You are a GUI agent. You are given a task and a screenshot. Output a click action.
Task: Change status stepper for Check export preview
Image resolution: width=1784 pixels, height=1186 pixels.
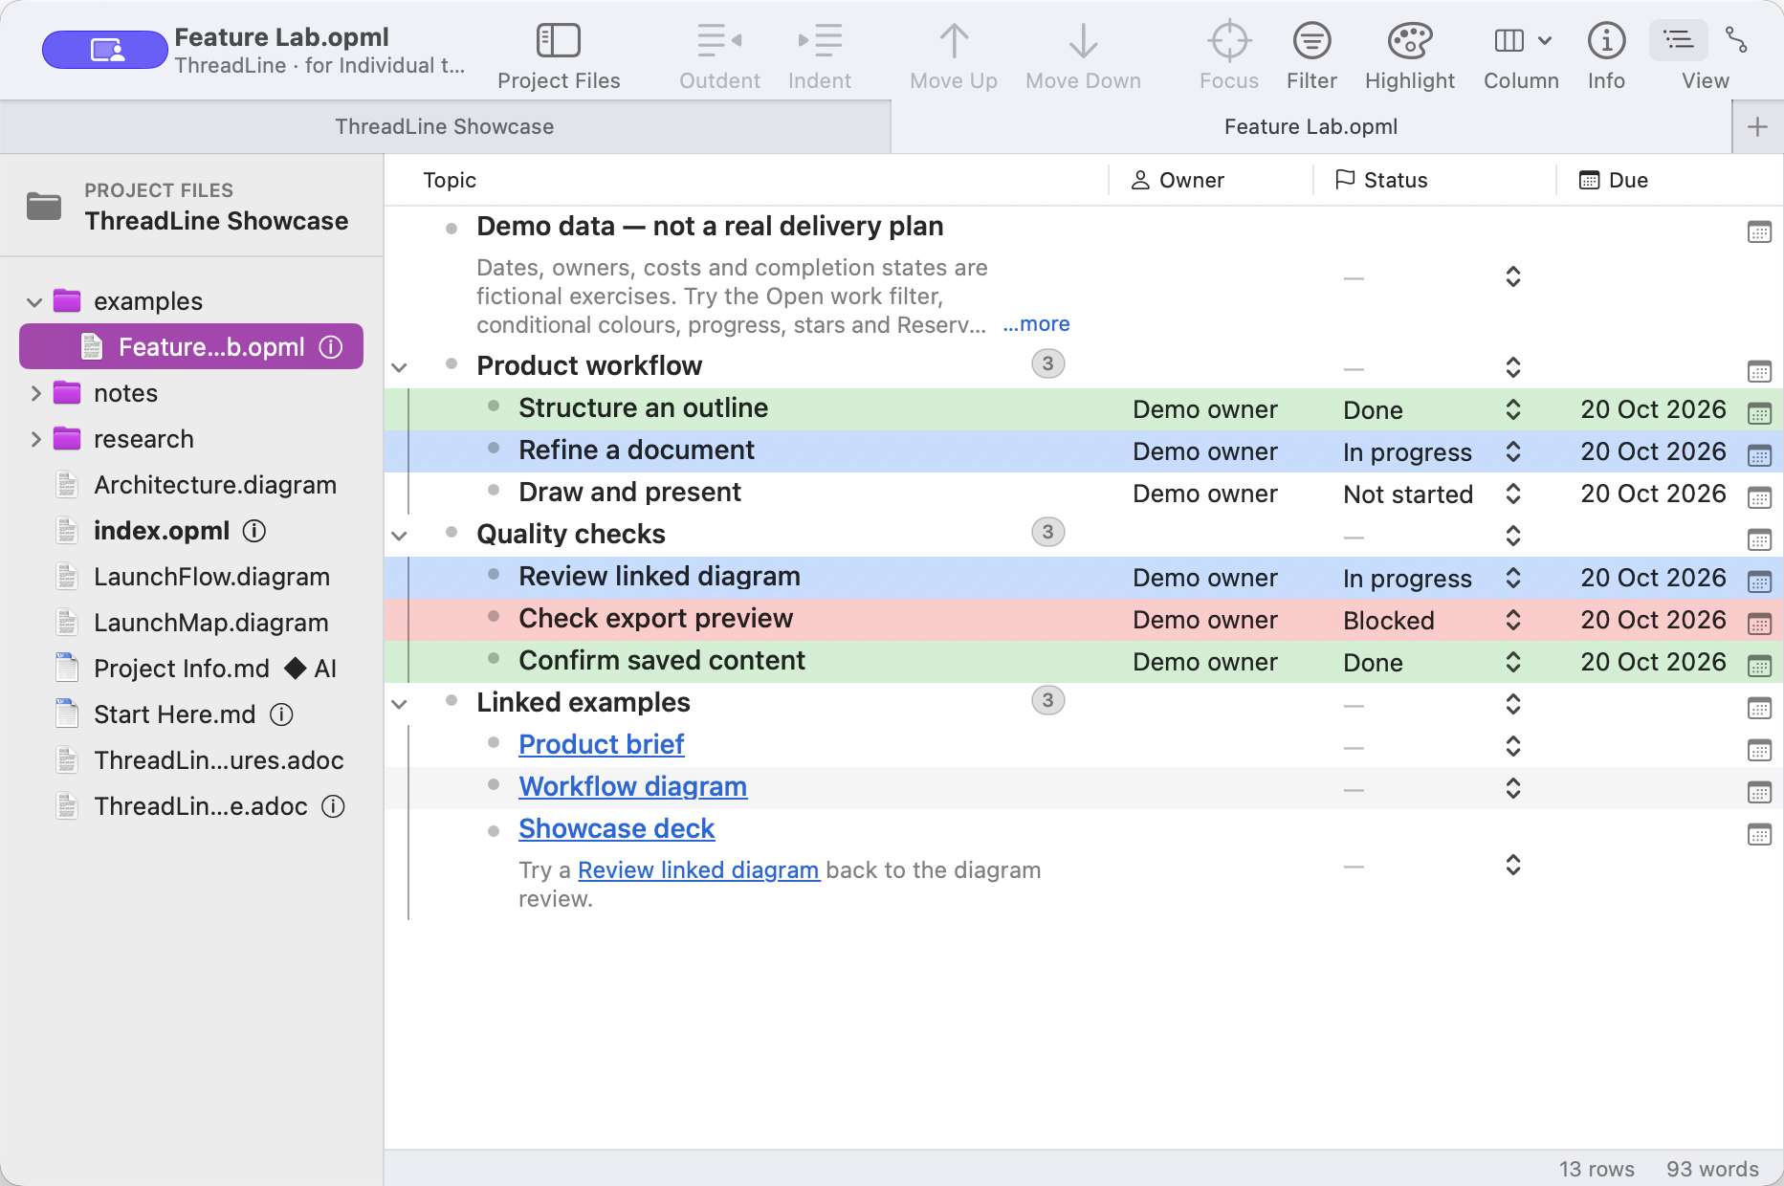click(x=1513, y=620)
